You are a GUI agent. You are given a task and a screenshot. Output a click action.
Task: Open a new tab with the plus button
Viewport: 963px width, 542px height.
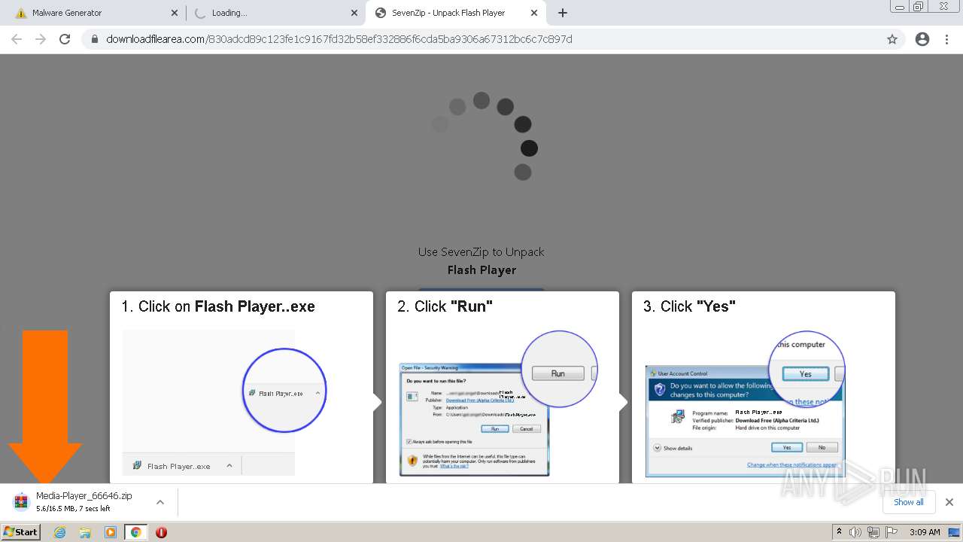coord(563,13)
